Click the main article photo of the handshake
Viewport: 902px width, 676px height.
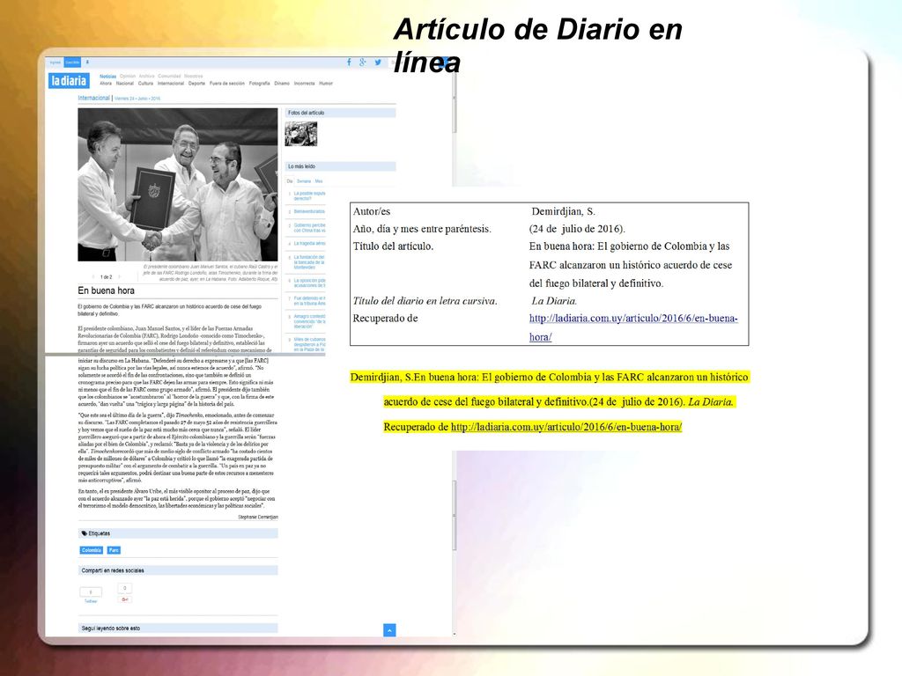[178, 185]
